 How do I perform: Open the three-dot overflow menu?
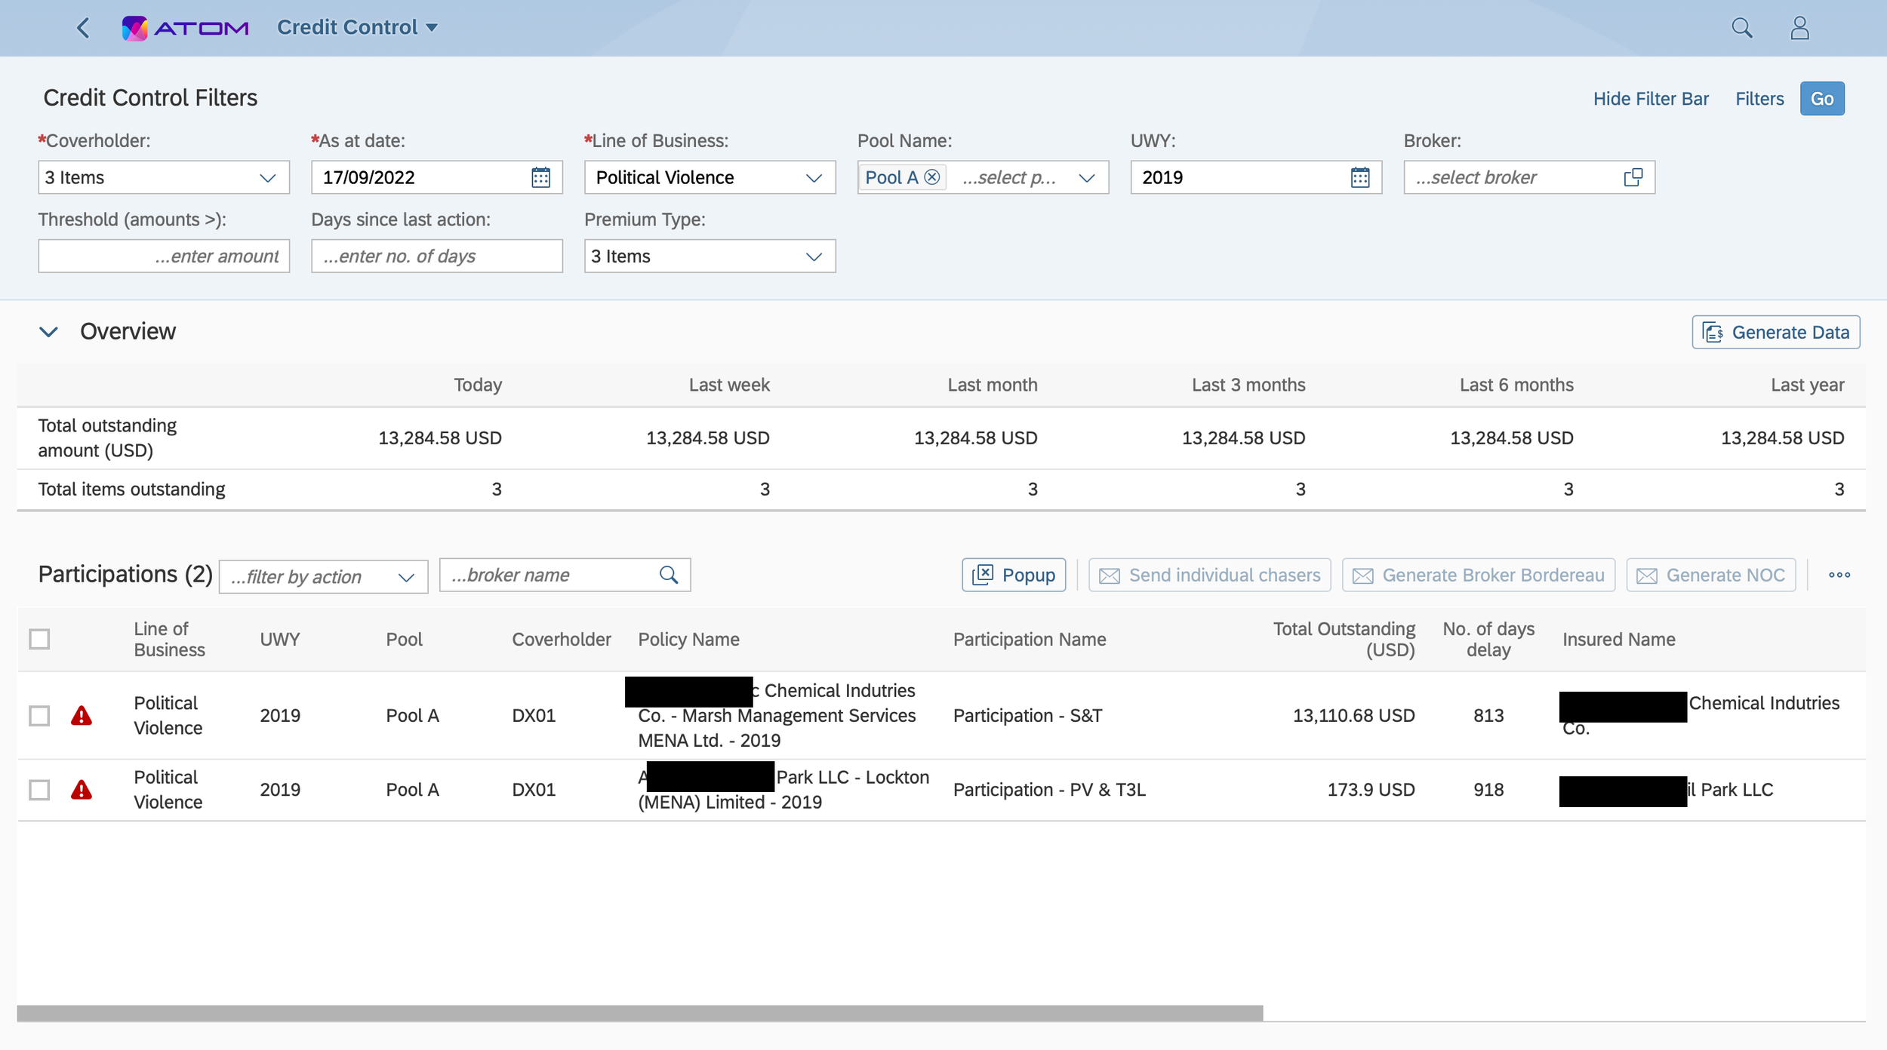coord(1839,575)
